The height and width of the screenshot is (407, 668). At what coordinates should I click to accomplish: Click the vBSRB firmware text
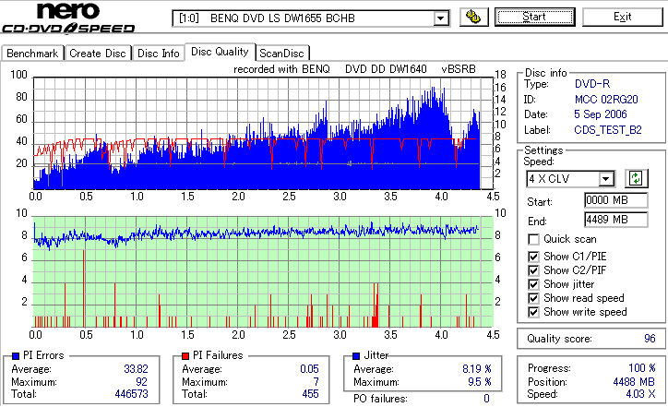459,69
